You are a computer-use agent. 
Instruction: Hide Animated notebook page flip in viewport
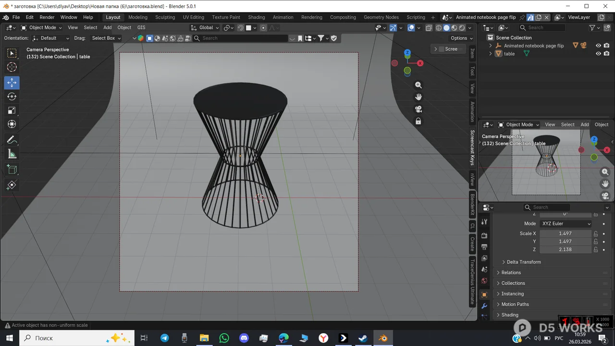(598, 46)
